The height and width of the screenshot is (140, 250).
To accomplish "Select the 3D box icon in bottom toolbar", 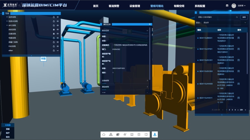I will [x=118, y=134].
